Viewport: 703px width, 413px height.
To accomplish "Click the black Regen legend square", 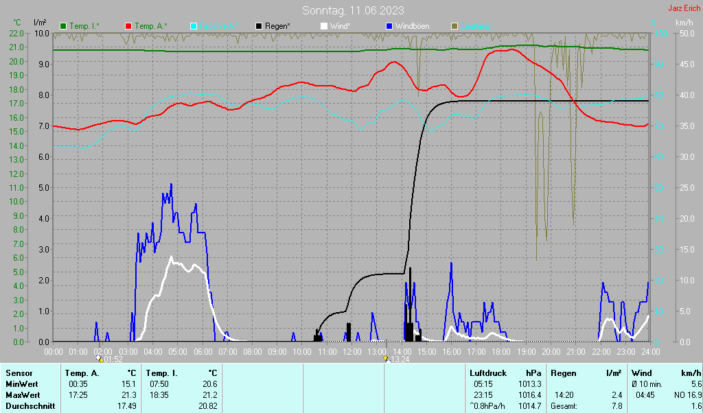I will pos(259,26).
